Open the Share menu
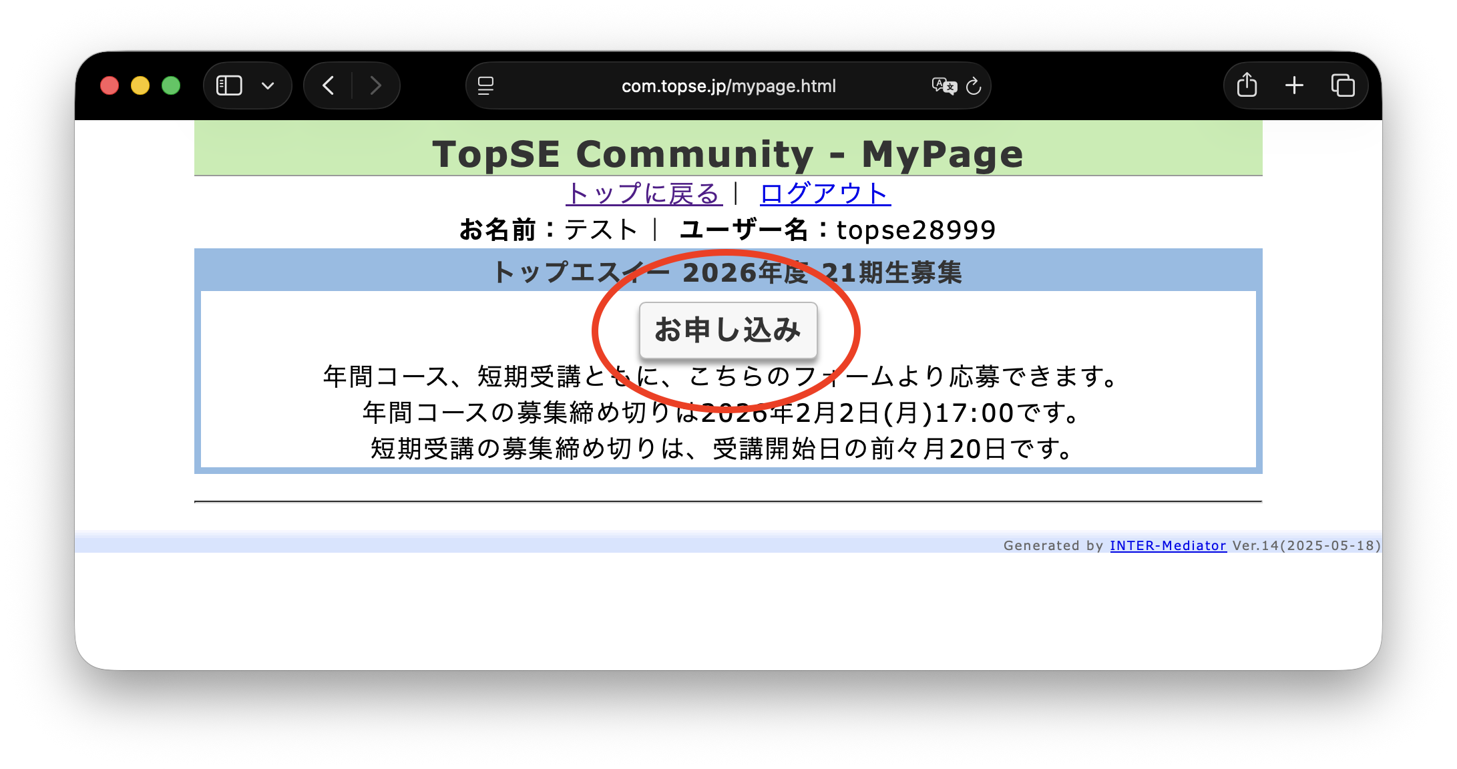The width and height of the screenshot is (1457, 769). coord(1246,85)
